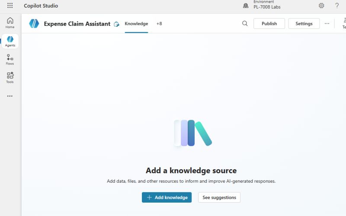Click the books illustration graphic

192,133
